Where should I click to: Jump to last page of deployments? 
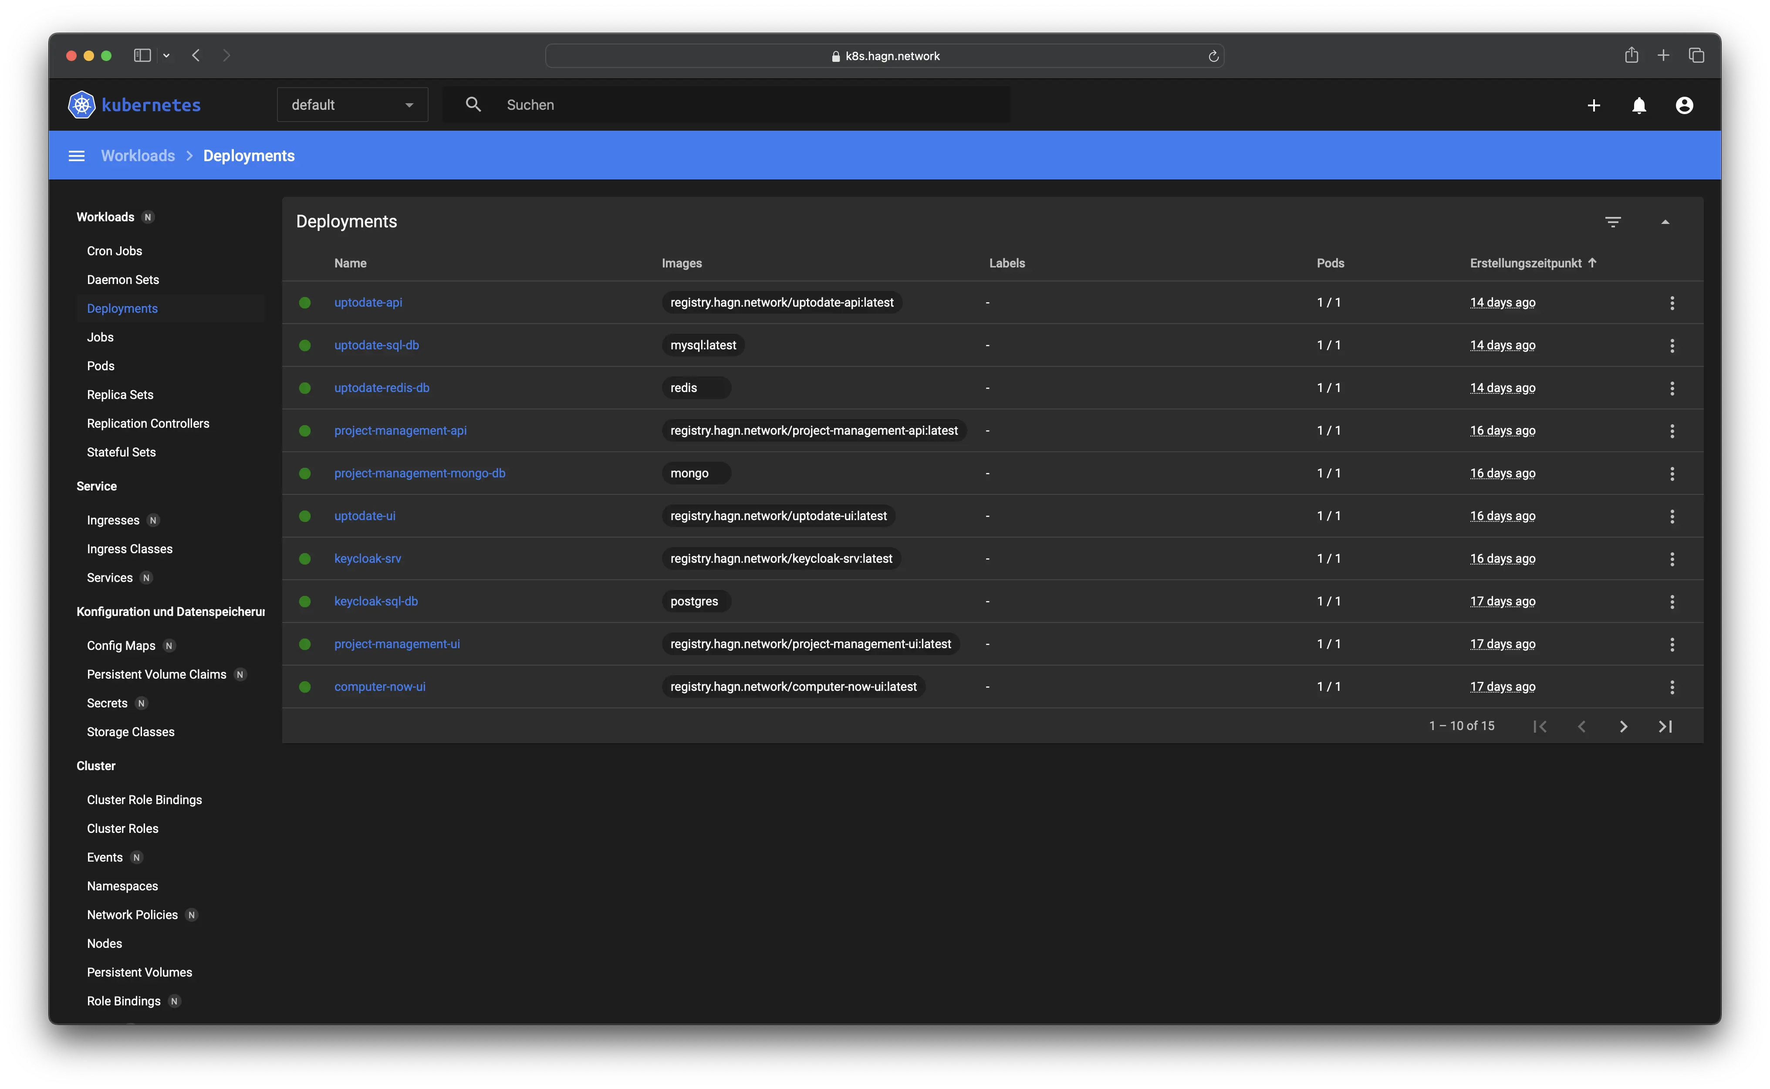[x=1665, y=727]
